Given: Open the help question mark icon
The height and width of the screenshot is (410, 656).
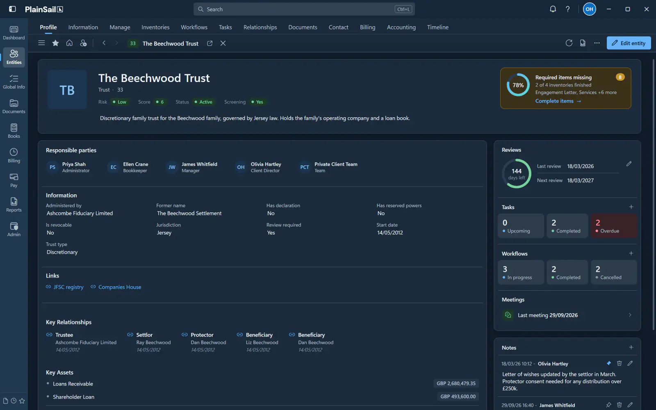Looking at the screenshot, I should pyautogui.click(x=568, y=9).
